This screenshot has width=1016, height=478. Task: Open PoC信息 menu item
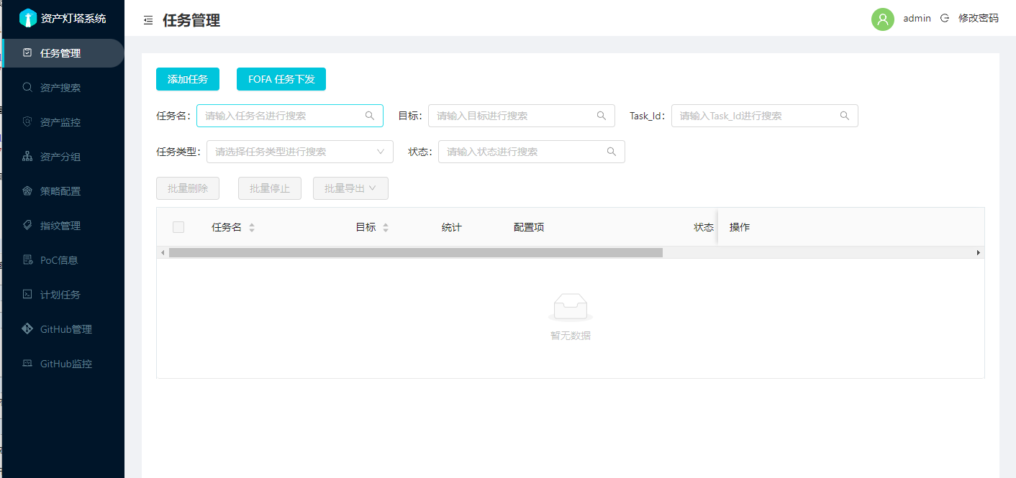pos(63,260)
